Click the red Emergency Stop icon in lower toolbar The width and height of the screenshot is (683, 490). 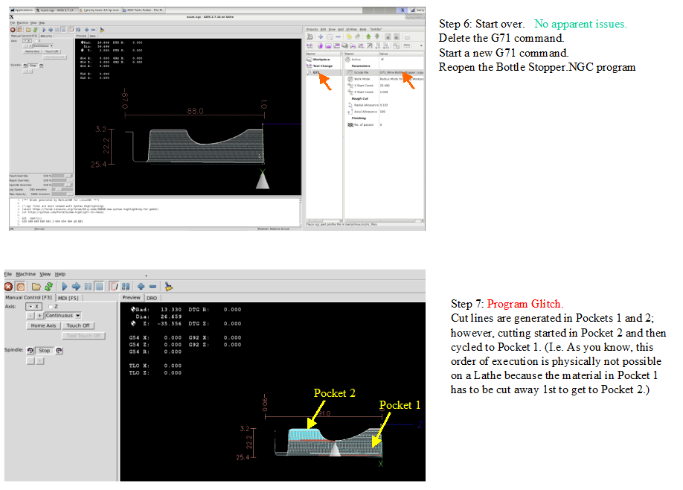click(9, 286)
